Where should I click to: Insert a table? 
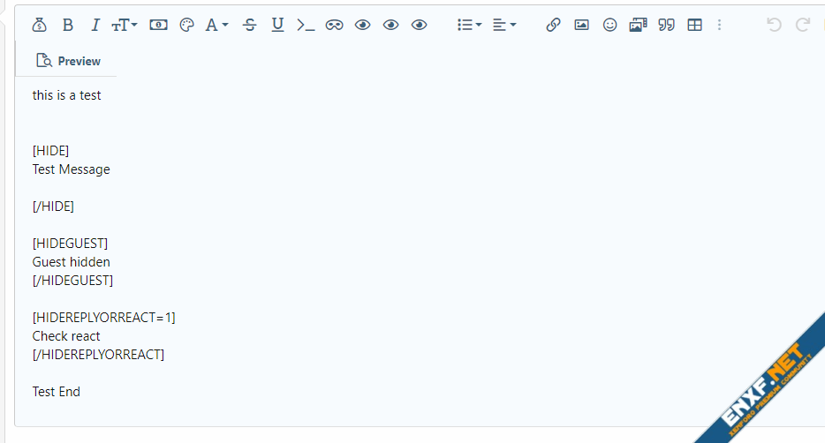[x=695, y=25]
